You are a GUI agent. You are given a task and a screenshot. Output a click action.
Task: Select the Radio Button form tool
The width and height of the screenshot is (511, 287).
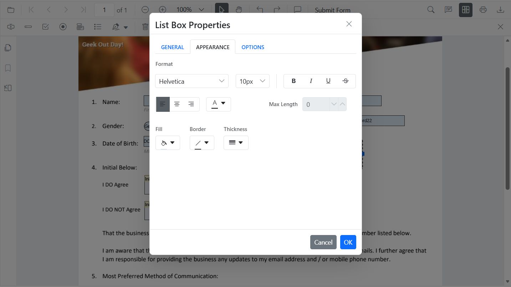tap(63, 27)
